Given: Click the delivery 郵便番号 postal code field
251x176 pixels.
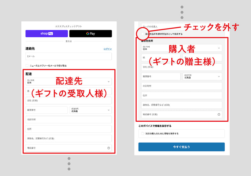Looking at the screenshot, I should pos(47,110).
